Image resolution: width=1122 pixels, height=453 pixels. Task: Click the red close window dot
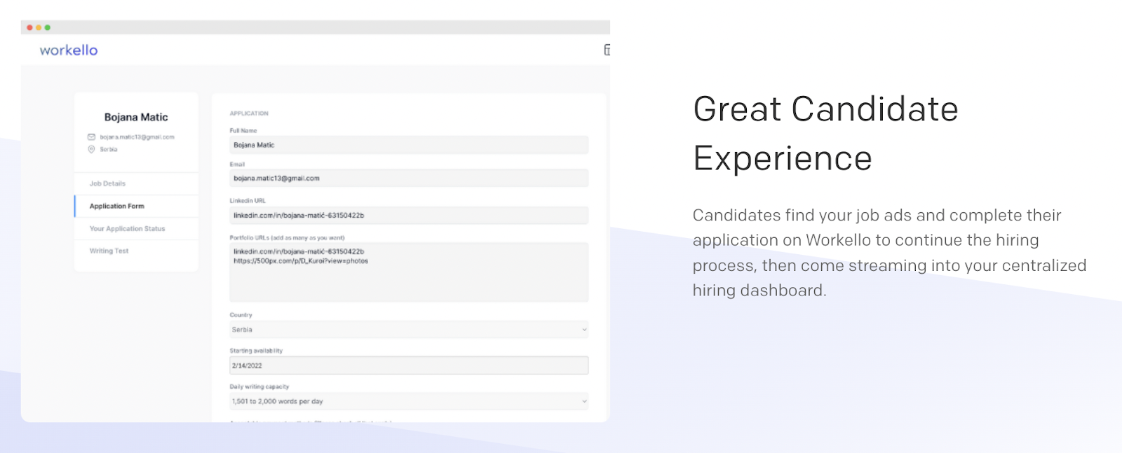point(29,27)
